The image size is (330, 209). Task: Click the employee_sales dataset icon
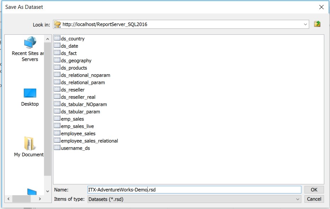tap(57, 133)
